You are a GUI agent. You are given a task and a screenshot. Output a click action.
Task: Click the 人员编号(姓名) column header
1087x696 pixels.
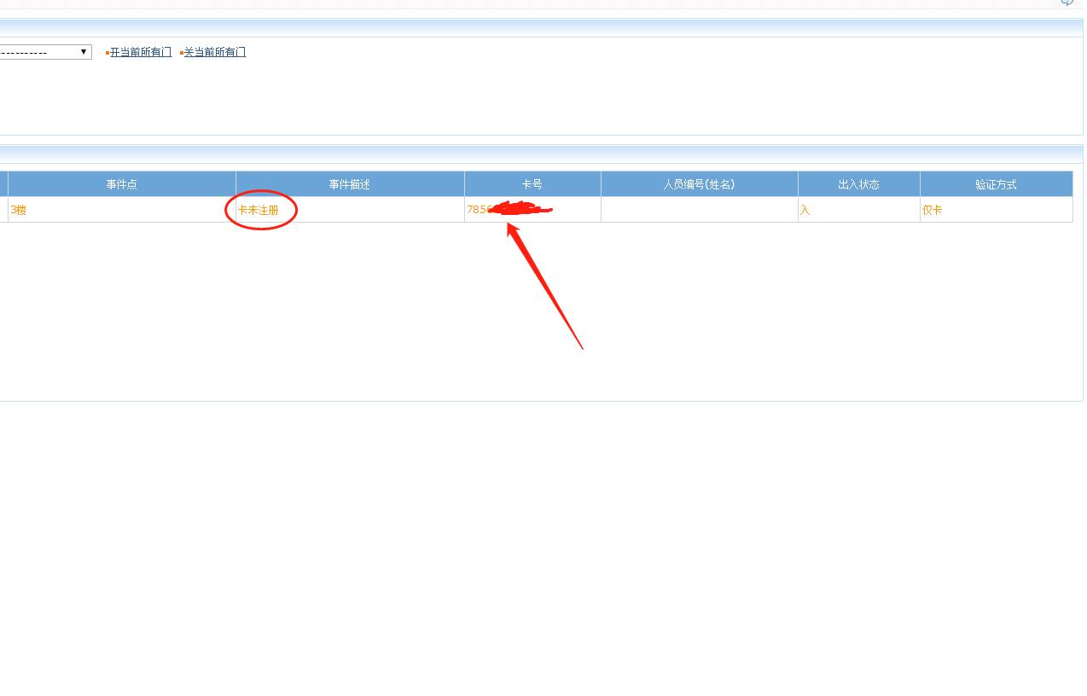click(700, 184)
